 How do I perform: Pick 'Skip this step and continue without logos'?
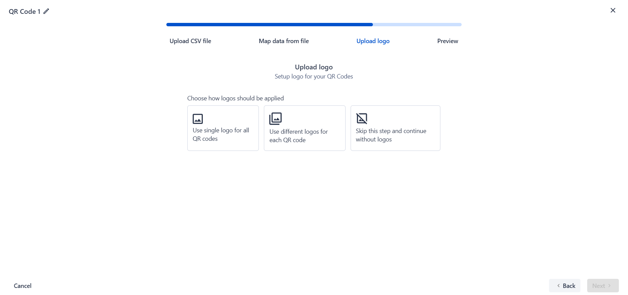point(395,128)
